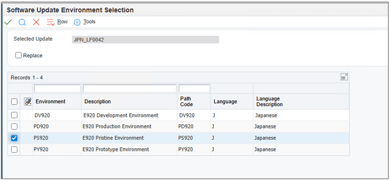Enable the Replace checkbox
The image size is (390, 180).
point(18,55)
